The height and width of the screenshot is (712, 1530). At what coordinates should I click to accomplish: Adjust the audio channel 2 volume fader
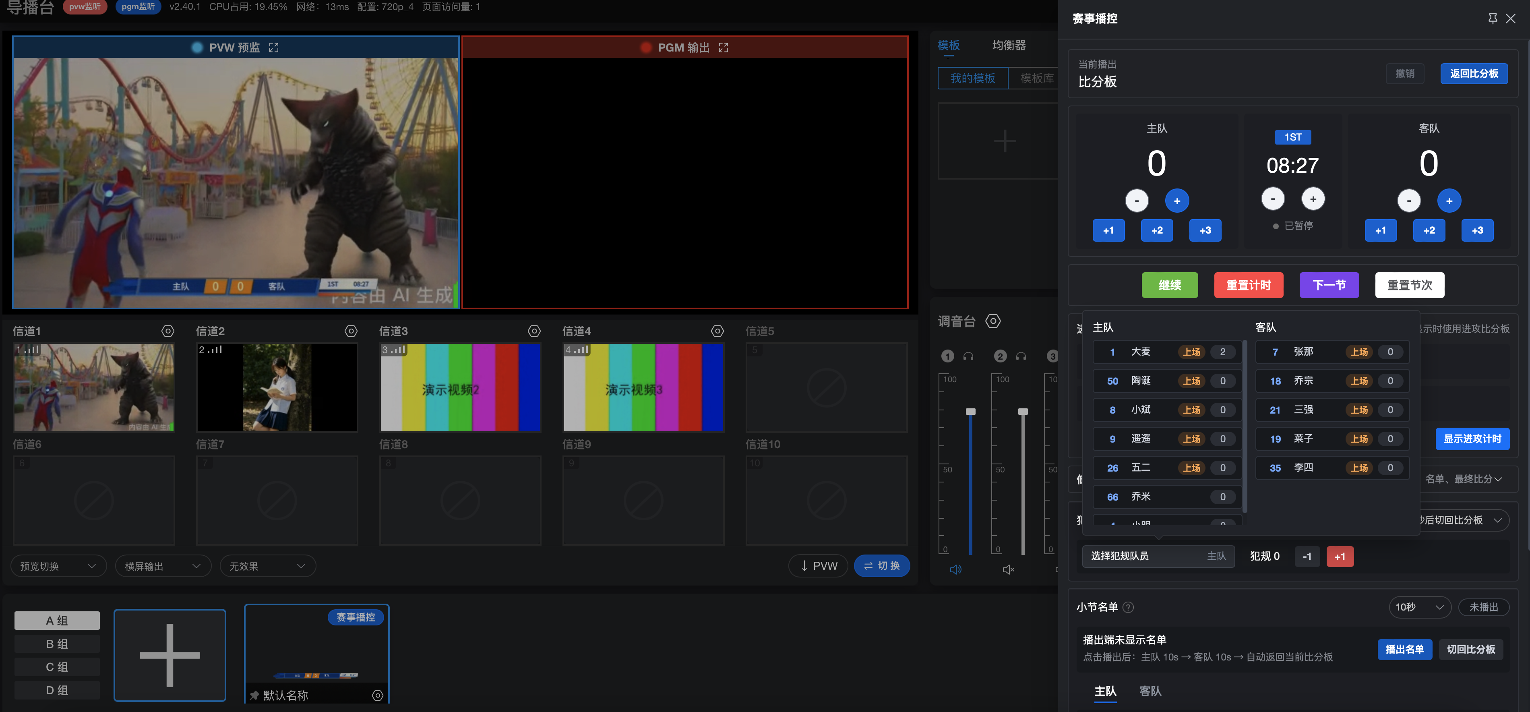tap(1023, 412)
